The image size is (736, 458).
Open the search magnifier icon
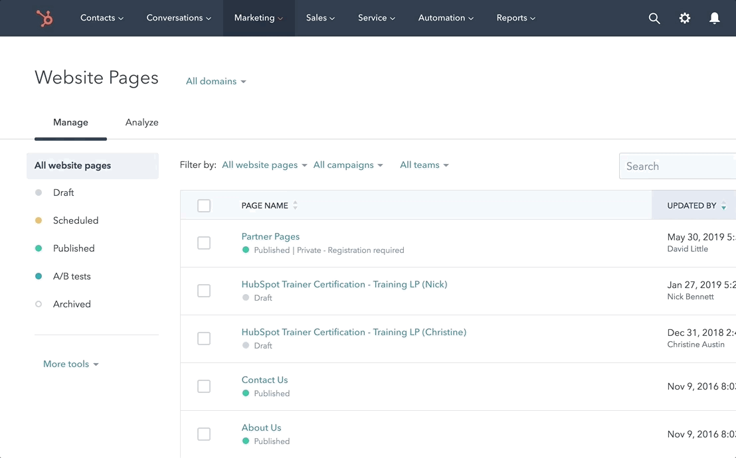pos(654,19)
